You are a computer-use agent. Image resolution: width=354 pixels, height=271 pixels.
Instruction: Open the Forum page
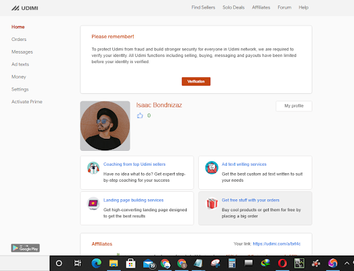click(284, 7)
